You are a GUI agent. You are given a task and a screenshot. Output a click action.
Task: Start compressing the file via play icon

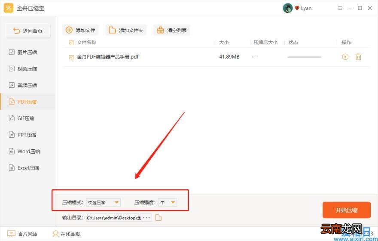[x=345, y=57]
